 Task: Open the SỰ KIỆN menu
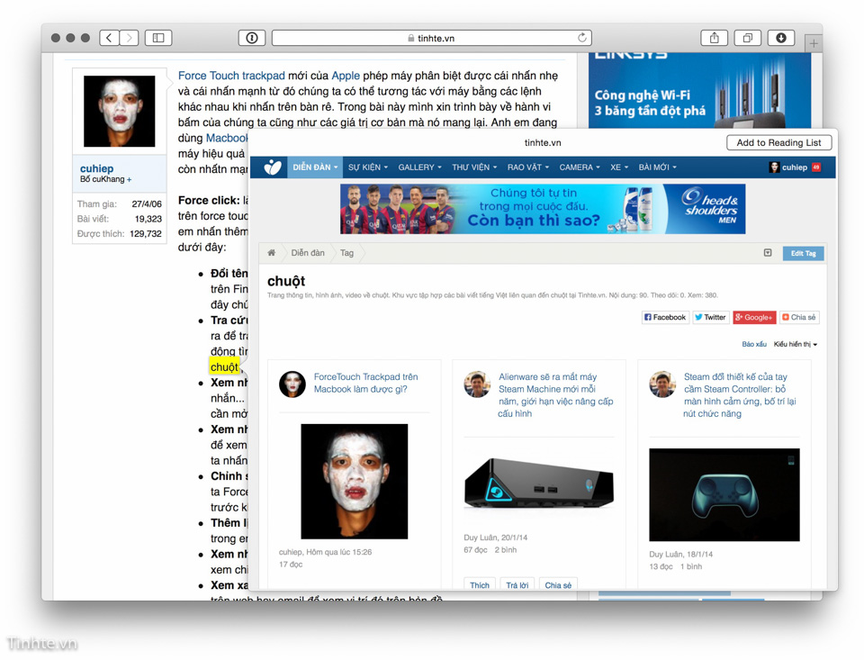[x=368, y=167]
